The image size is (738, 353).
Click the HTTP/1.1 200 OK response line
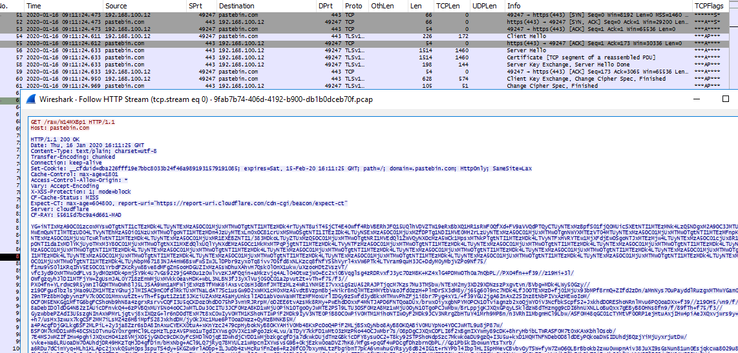tap(55, 139)
